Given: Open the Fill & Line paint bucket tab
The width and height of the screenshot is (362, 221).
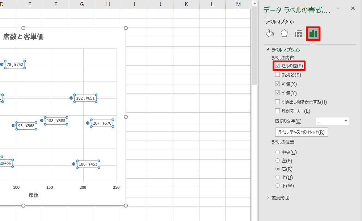Looking at the screenshot, I should [x=270, y=34].
